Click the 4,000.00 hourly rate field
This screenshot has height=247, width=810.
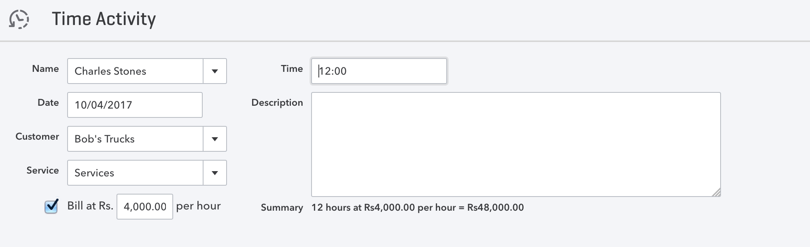[145, 207]
